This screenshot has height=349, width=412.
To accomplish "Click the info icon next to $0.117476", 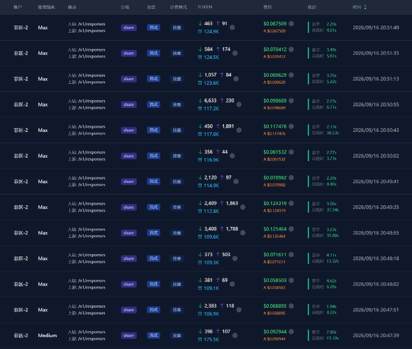I will tap(291, 126).
